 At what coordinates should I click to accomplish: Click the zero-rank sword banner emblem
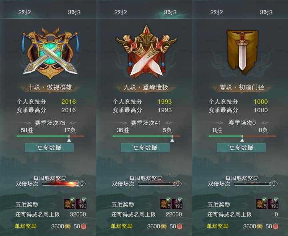[242, 52]
